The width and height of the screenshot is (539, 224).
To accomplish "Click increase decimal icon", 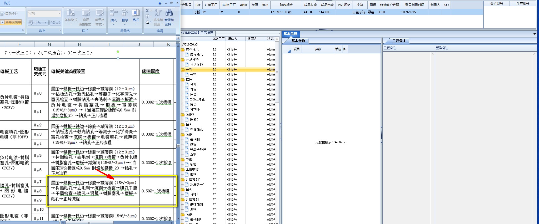I will (x=53, y=23).
